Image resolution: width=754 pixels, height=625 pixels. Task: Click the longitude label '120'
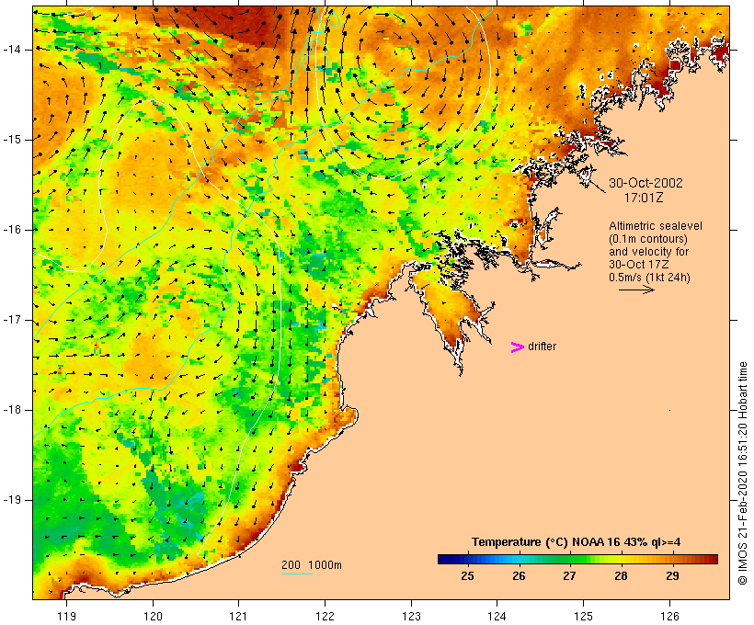coord(153,616)
